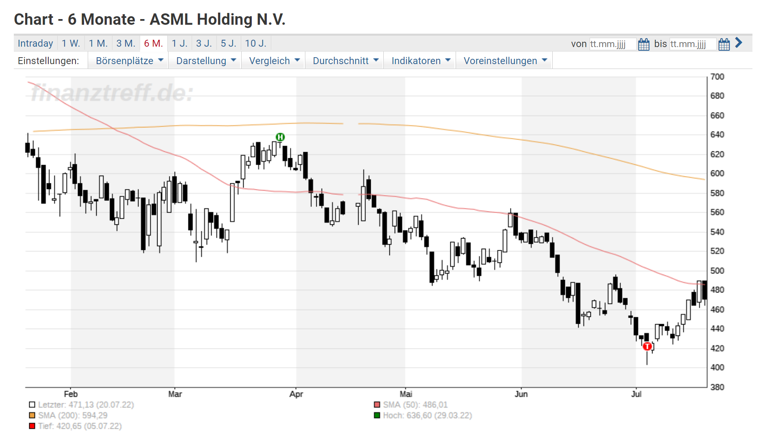
Task: Open the Darstellung dropdown menu
Action: click(x=206, y=61)
